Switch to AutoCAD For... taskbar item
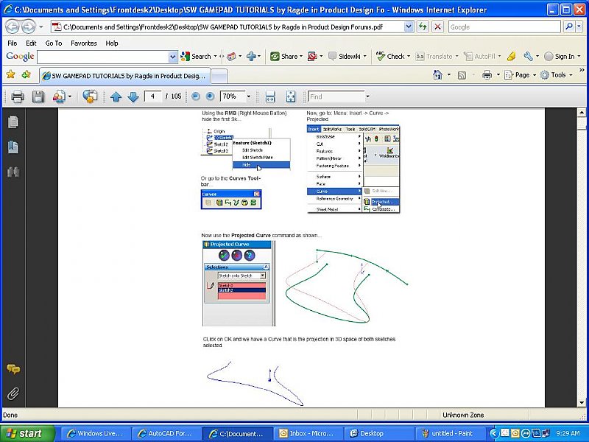 pyautogui.click(x=166, y=434)
